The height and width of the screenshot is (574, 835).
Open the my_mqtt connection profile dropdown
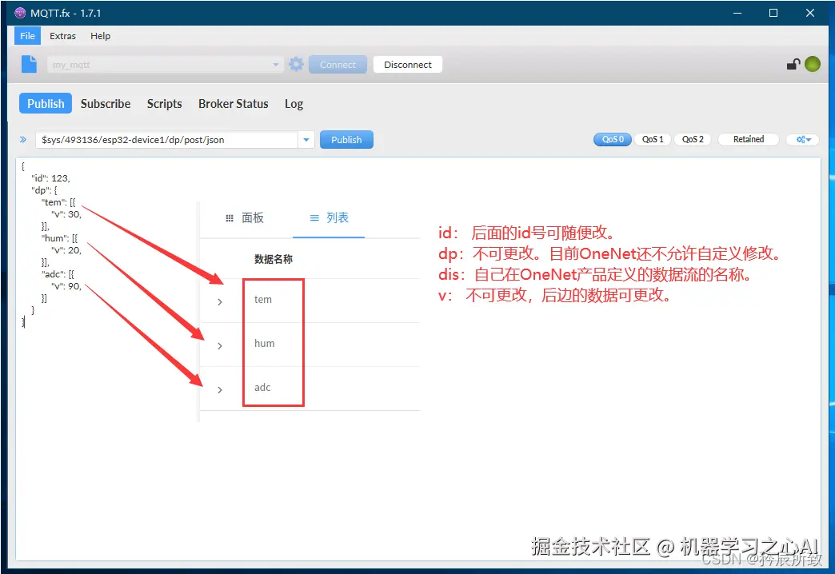tap(165, 65)
